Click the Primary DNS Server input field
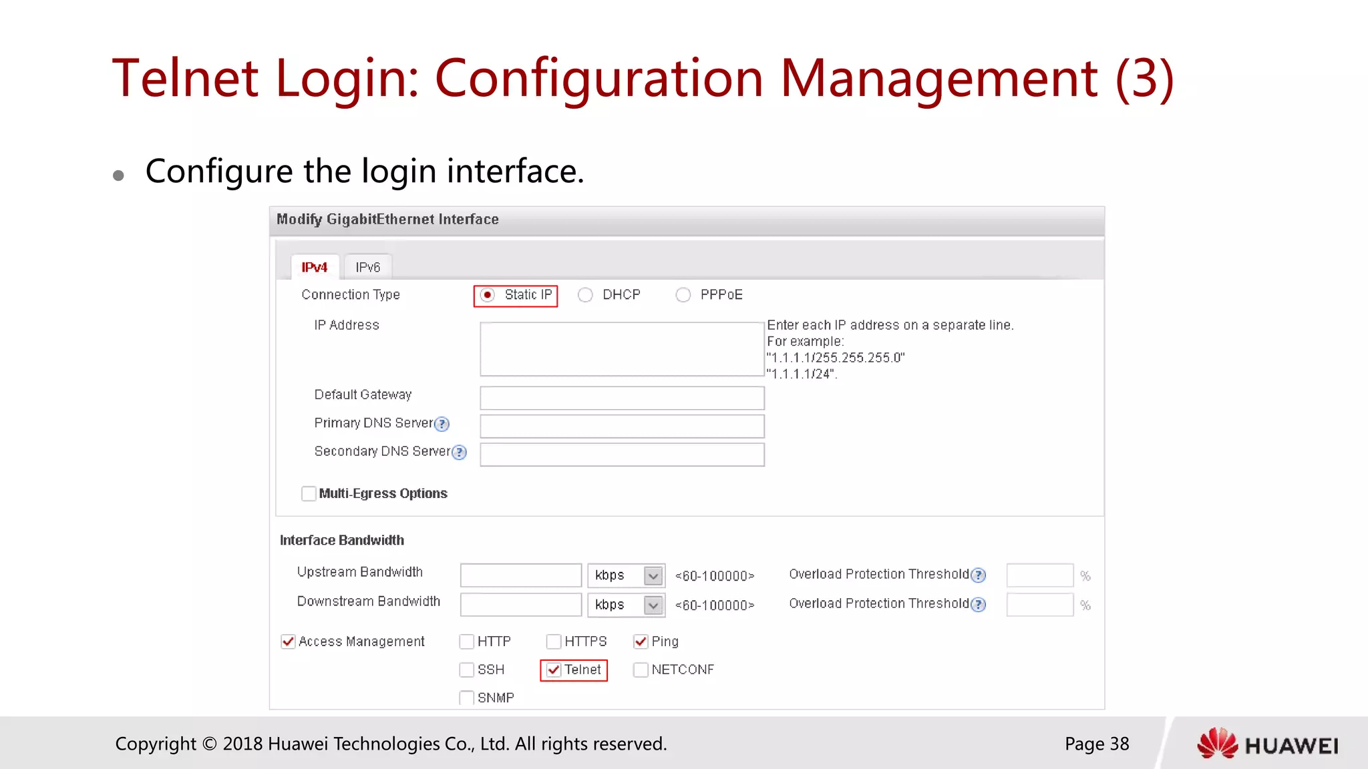 [x=622, y=426]
